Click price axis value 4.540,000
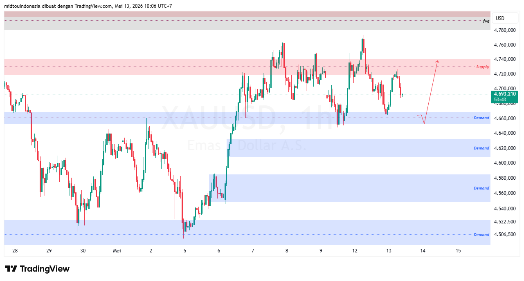The image size is (524, 281). click(505, 209)
